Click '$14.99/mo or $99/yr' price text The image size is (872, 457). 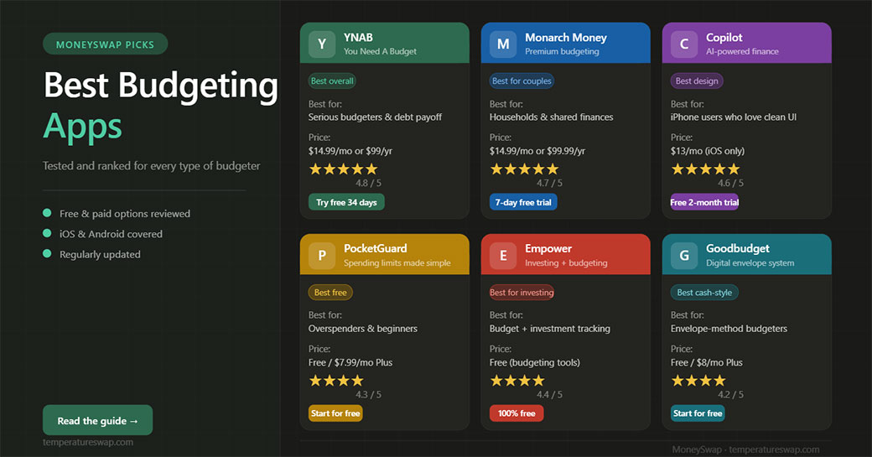[350, 151]
